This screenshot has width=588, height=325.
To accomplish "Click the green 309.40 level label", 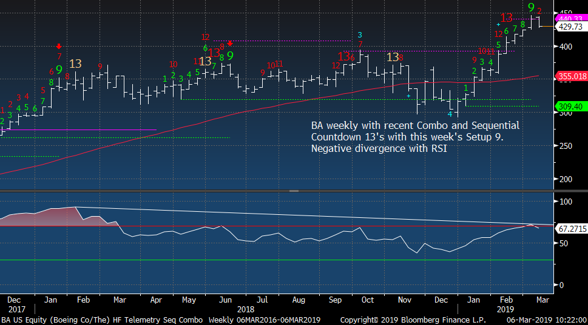I will pos(570,107).
